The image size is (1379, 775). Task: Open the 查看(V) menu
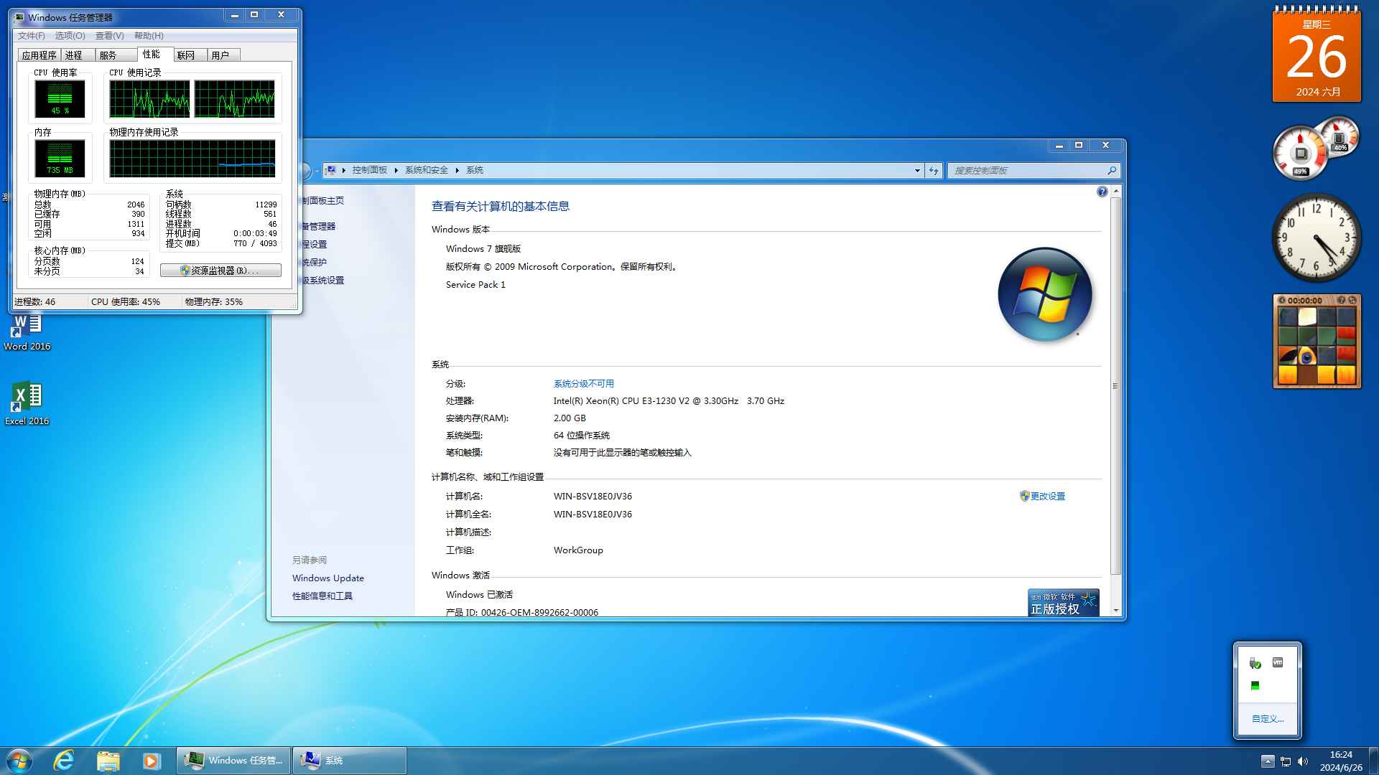click(x=109, y=36)
